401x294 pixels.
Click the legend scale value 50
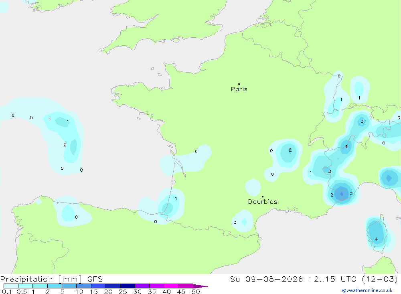click(x=196, y=292)
